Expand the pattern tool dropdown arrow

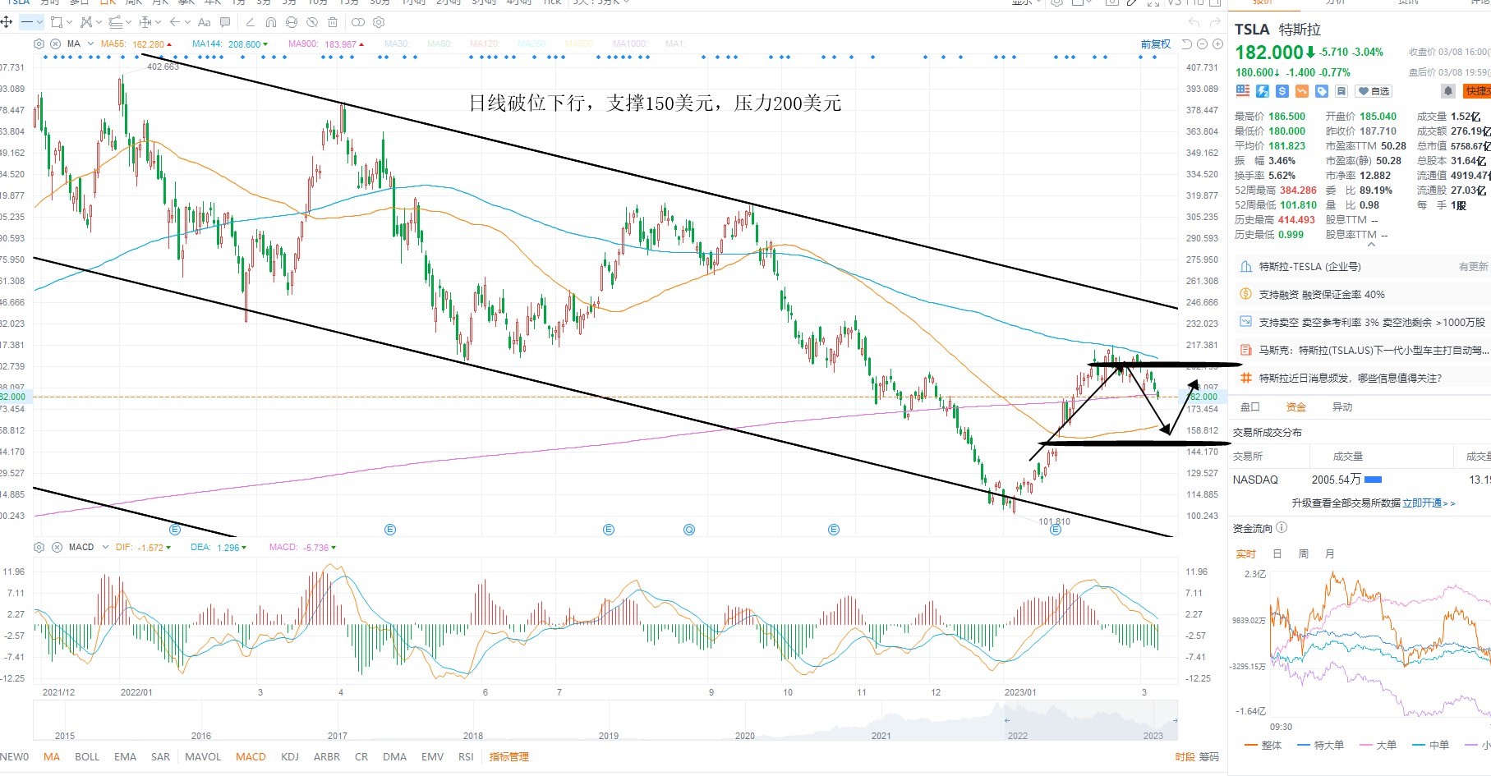coord(99,22)
